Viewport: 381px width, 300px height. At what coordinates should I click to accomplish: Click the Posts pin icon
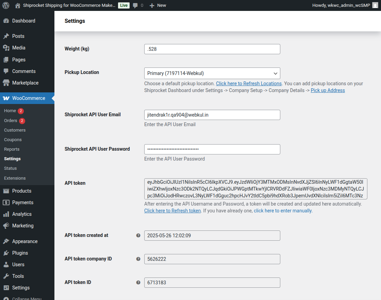coord(6,36)
